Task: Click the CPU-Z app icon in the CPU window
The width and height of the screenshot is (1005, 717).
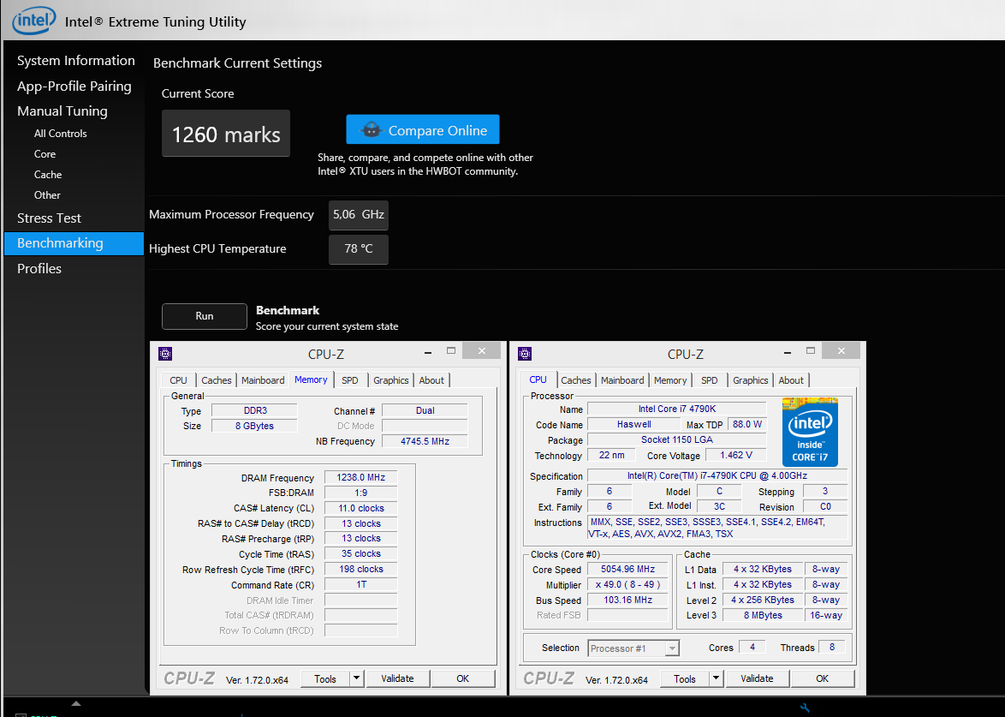Action: click(x=525, y=354)
